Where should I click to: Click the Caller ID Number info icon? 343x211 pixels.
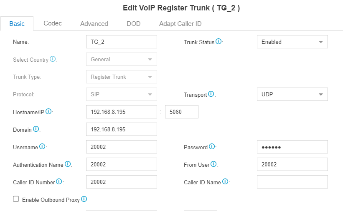(x=59, y=181)
